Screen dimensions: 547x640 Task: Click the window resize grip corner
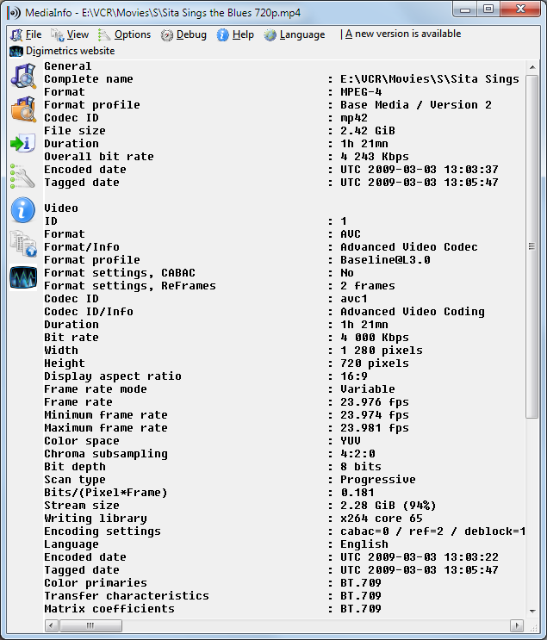point(533,626)
